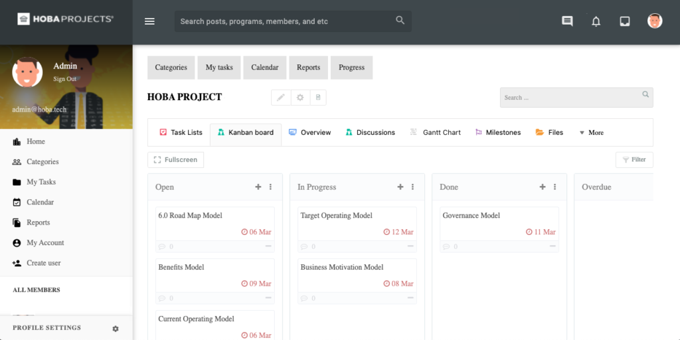Viewport: 680px width, 340px height.
Task: Expand the More dropdown menu
Action: click(x=591, y=133)
